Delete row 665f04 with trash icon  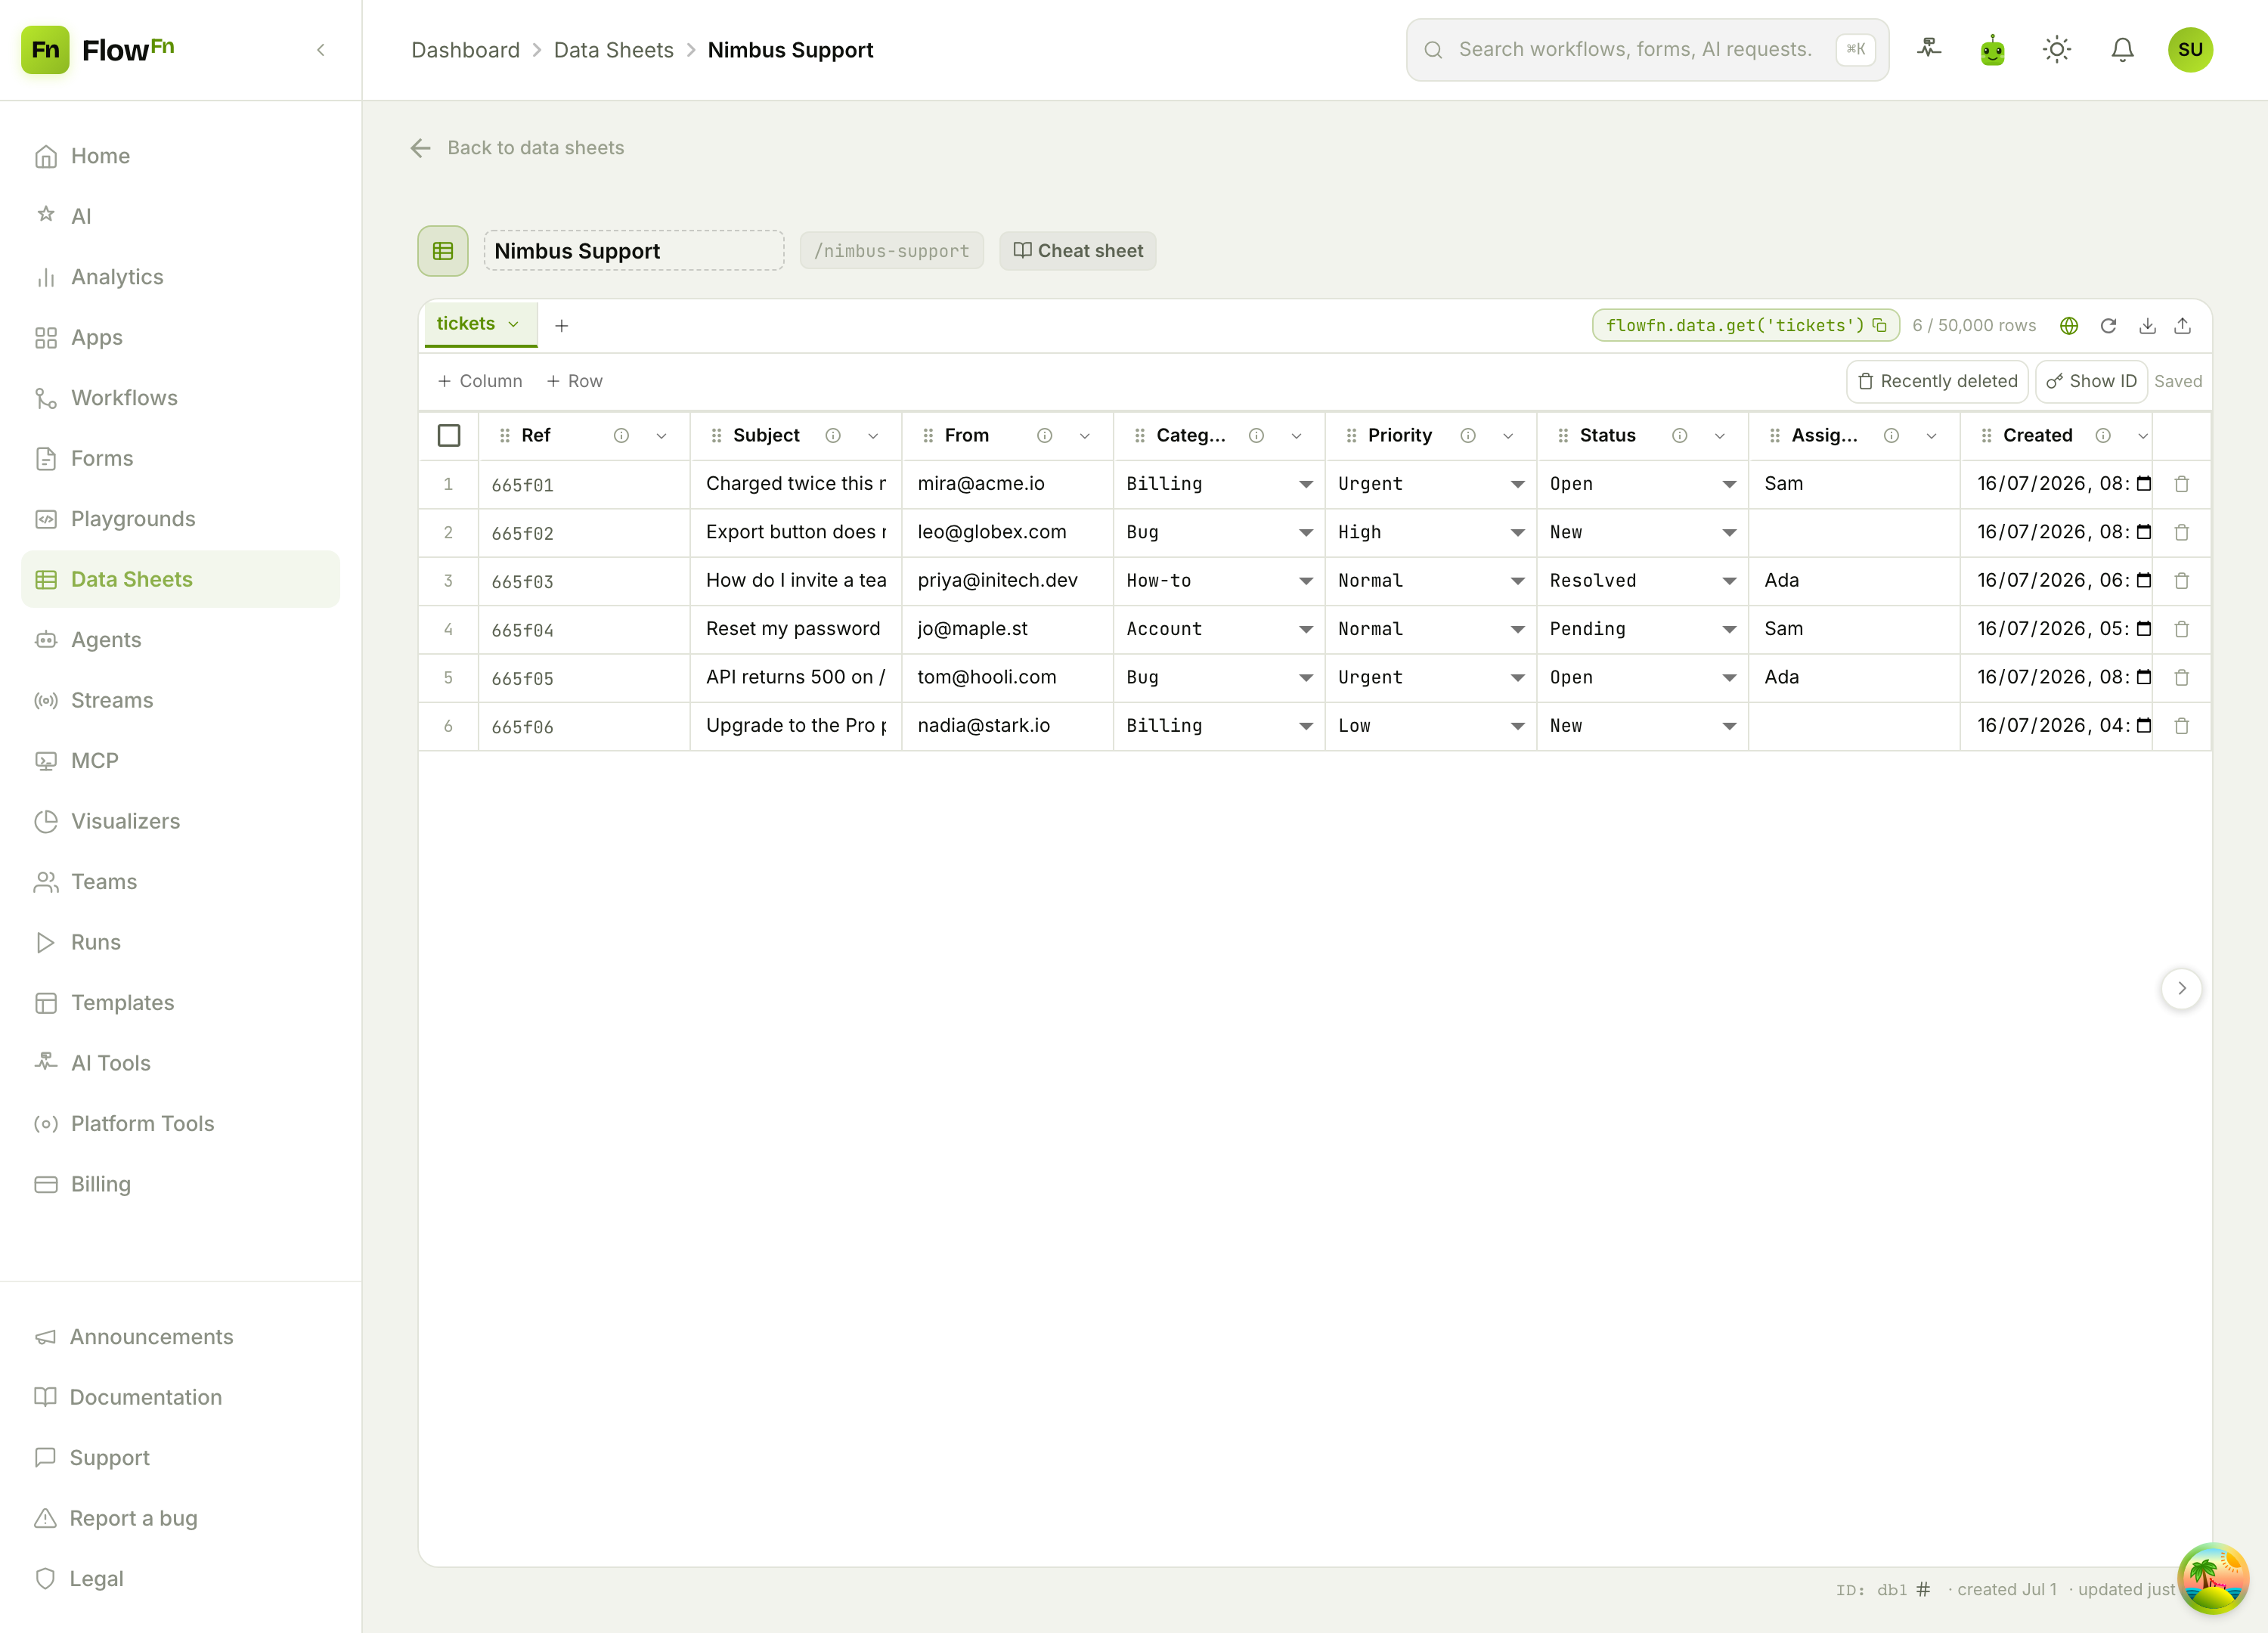point(2182,629)
